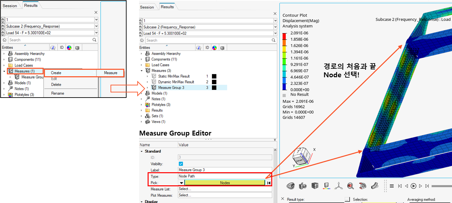Click the magnifier icon in main browser search

pos(274,40)
